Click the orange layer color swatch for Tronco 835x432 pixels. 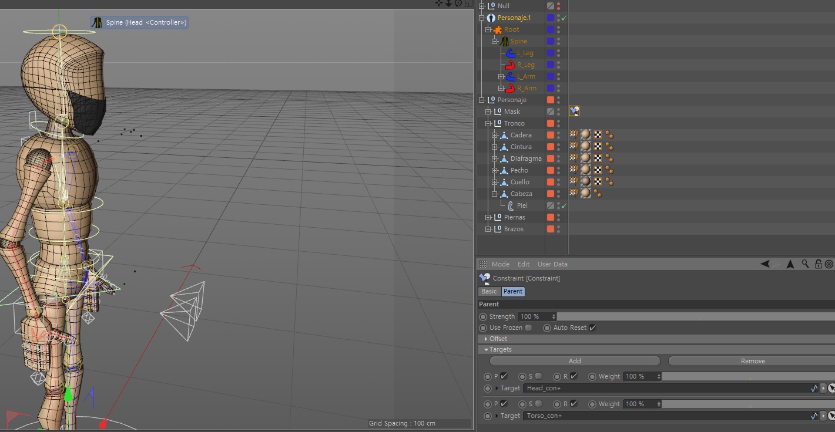tap(551, 123)
